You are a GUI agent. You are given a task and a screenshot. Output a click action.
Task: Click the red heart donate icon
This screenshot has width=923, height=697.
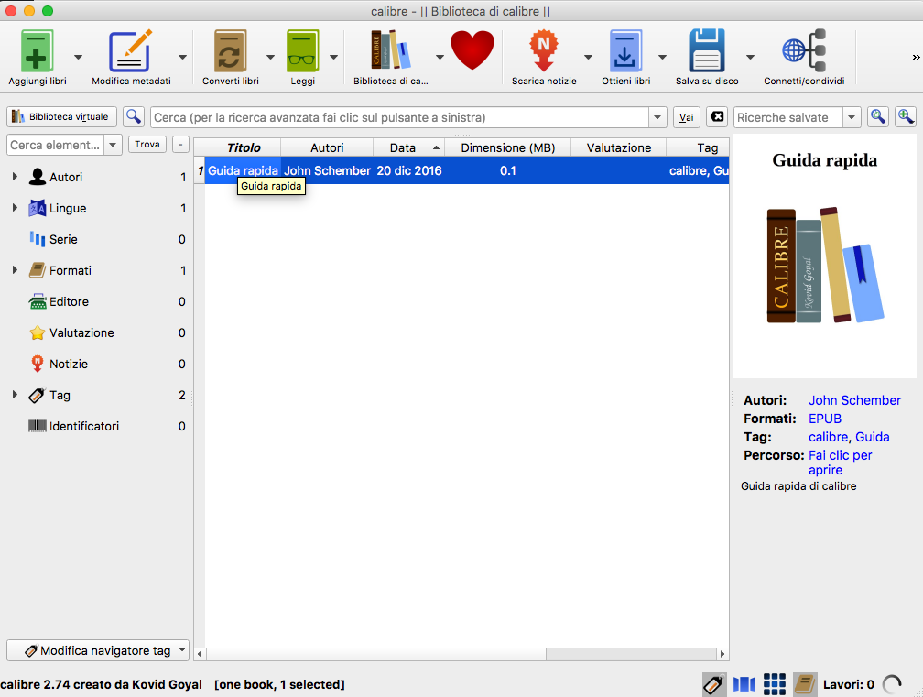click(472, 51)
